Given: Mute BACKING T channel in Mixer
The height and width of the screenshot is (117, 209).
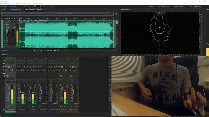Looking at the screenshot, I should tap(7, 82).
